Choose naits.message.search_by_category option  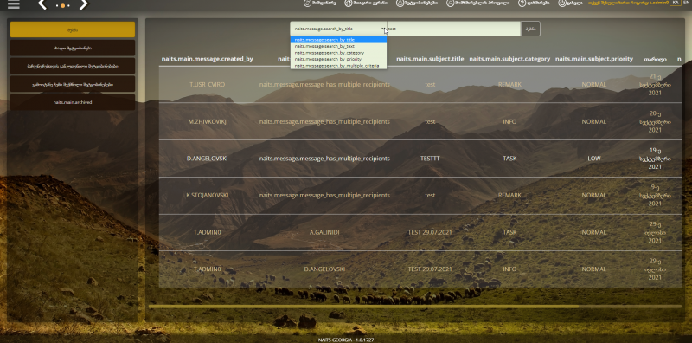click(x=338, y=53)
